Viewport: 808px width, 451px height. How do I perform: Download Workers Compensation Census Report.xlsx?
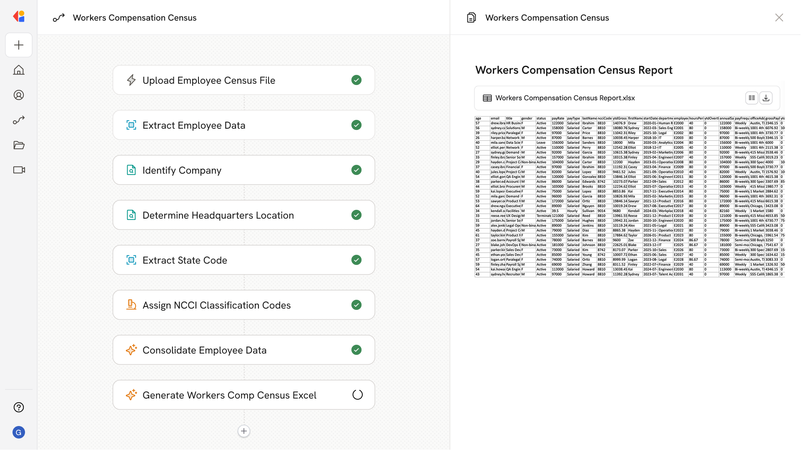pos(766,98)
